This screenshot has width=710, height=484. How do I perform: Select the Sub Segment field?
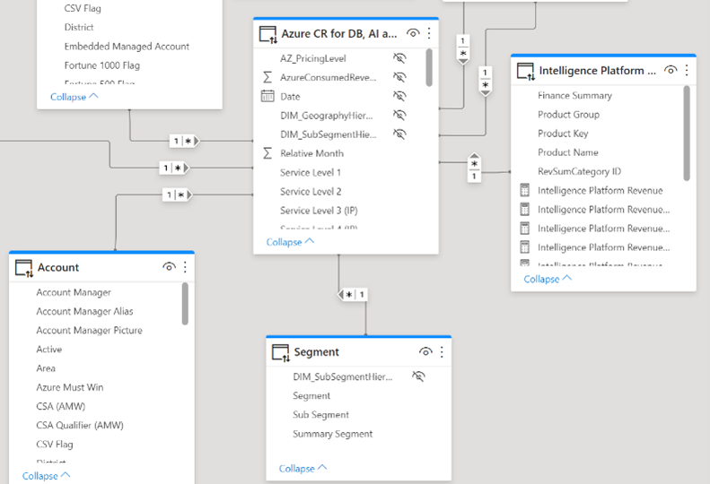tap(320, 415)
